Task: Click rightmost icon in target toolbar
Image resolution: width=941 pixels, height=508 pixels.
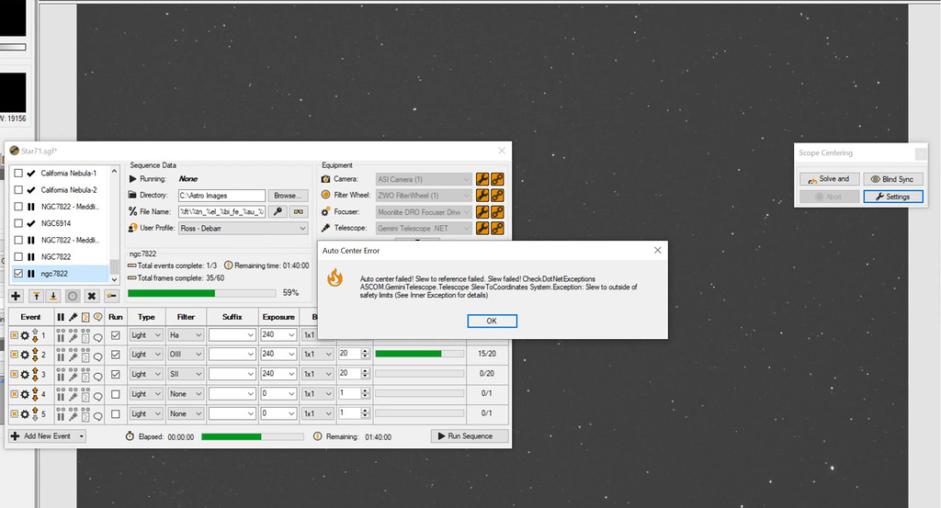Action: 111,296
